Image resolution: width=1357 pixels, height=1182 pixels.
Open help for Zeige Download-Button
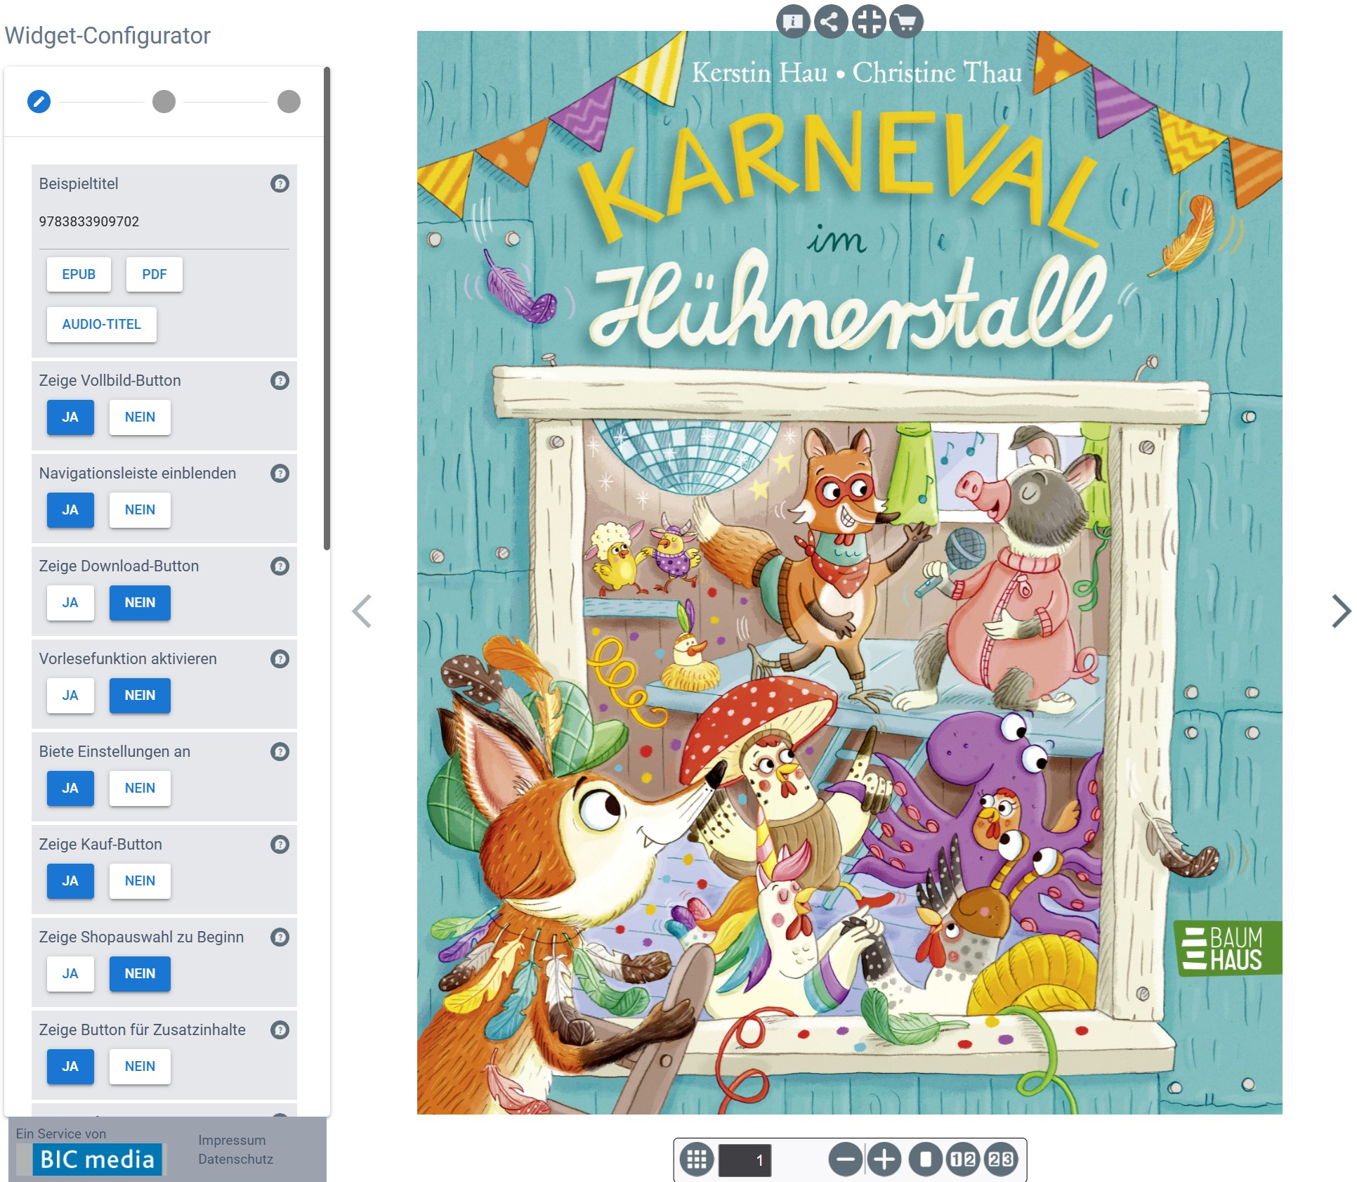(280, 566)
